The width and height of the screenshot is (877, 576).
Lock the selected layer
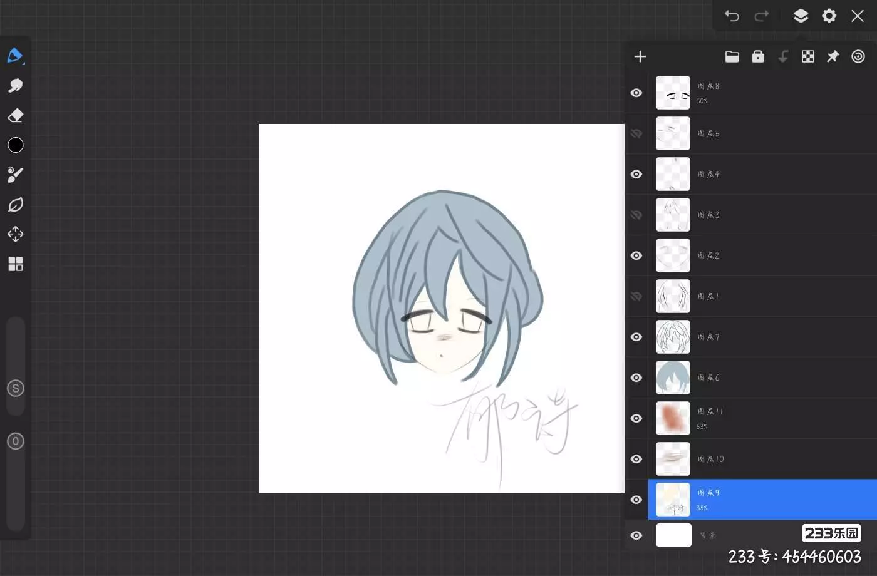point(757,57)
